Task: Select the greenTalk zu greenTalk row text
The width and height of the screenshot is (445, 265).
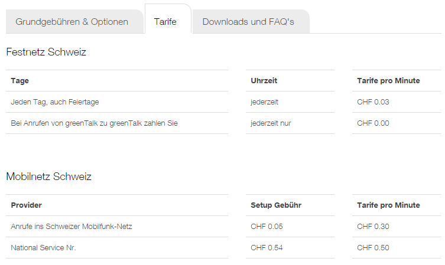Action: tap(94, 123)
